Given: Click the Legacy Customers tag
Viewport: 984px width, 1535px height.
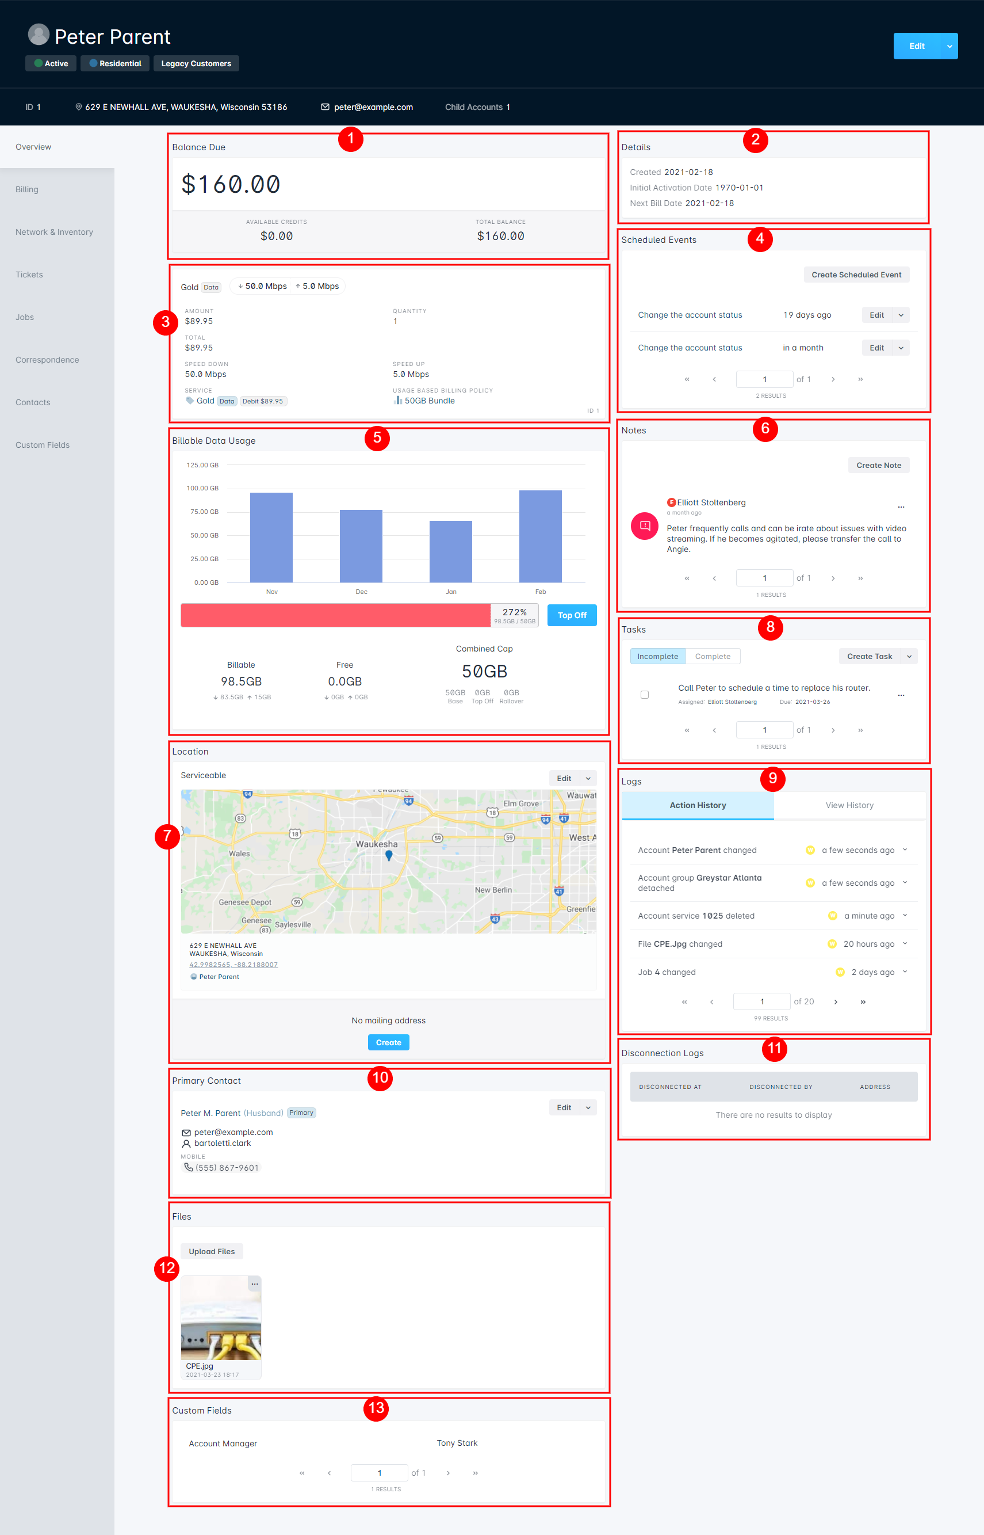Looking at the screenshot, I should 196,63.
